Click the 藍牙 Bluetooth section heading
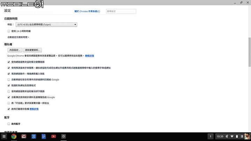This screenshot has width=251, height=141. point(7,118)
